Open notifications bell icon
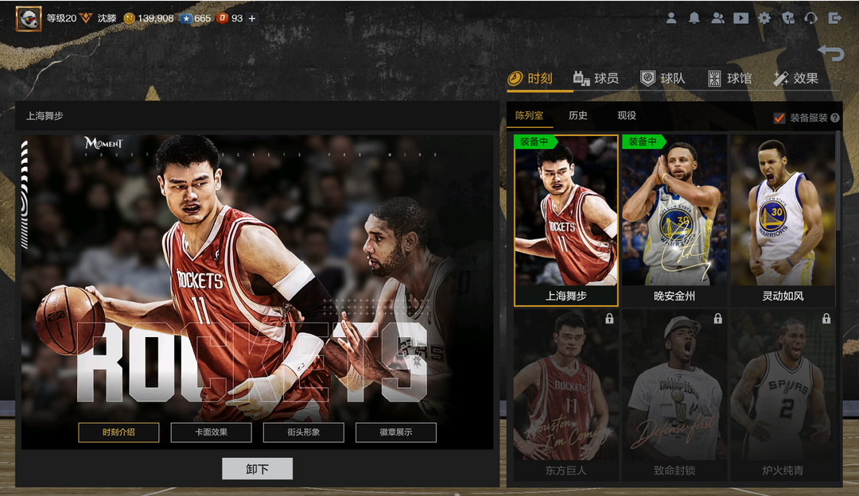 [694, 18]
